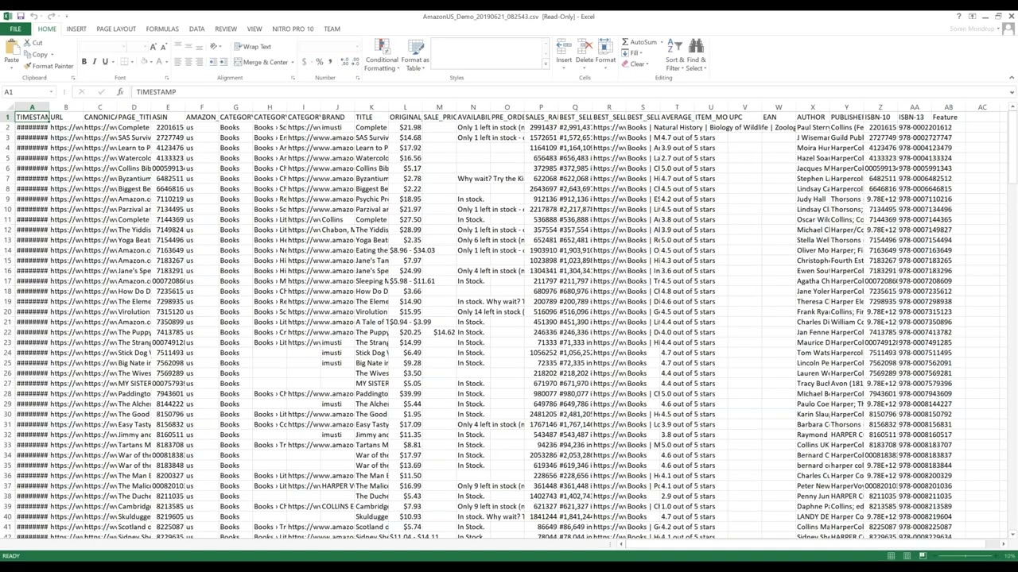Click the Decrease Decimal icon
Image resolution: width=1018 pixels, height=572 pixels.
pos(354,62)
